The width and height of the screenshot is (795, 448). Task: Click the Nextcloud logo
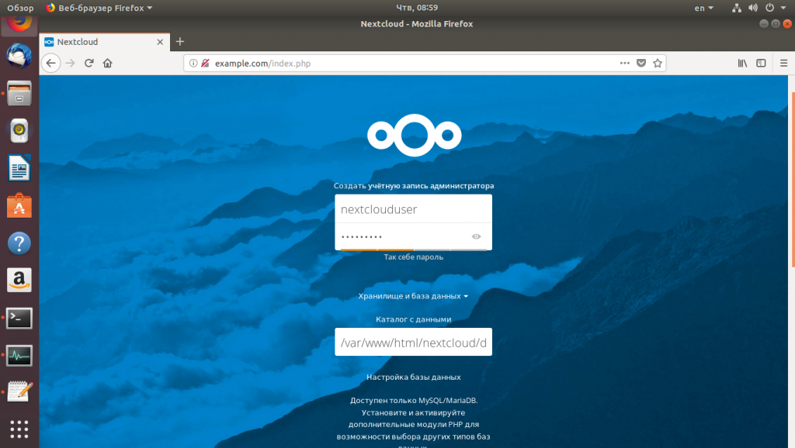[x=415, y=135]
